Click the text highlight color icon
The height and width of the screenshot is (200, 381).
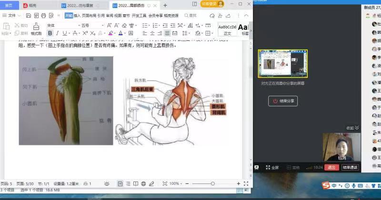coord(110,33)
